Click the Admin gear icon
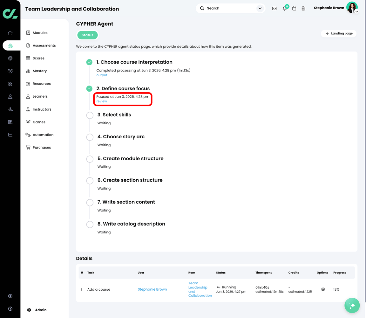This screenshot has width=366, height=318. click(x=29, y=310)
